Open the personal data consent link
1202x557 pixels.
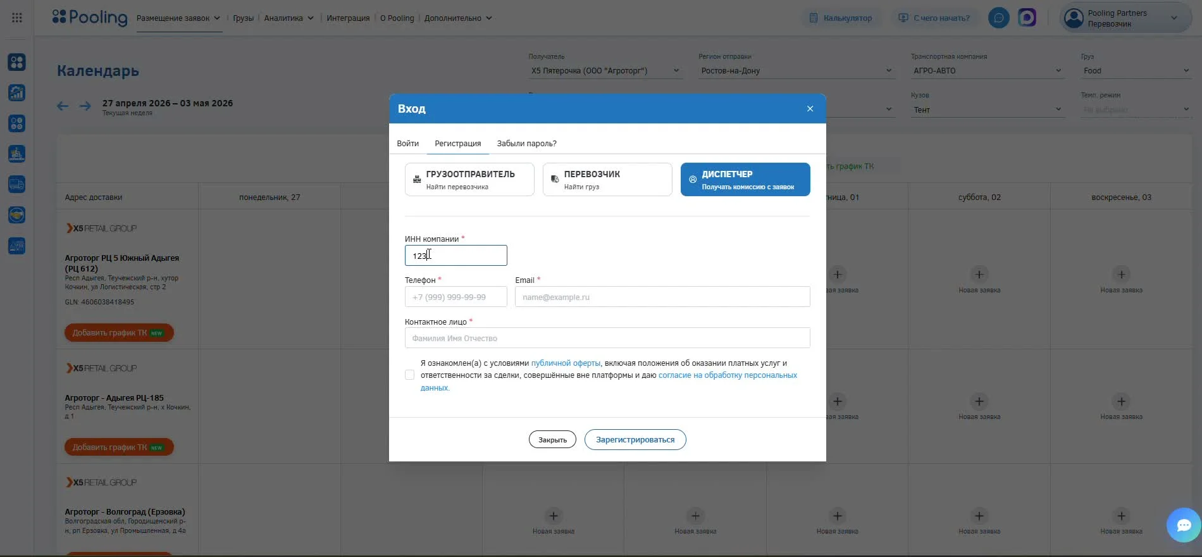pos(728,375)
